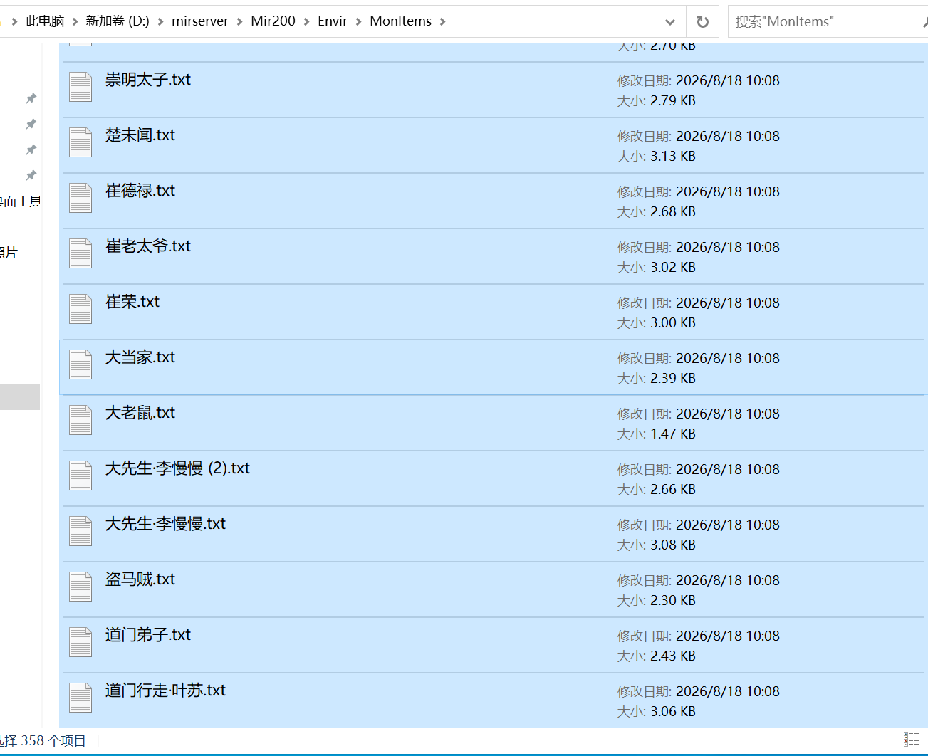This screenshot has width=928, height=756.
Task: Select the 崇明太子.txt file icon
Action: tap(80, 87)
